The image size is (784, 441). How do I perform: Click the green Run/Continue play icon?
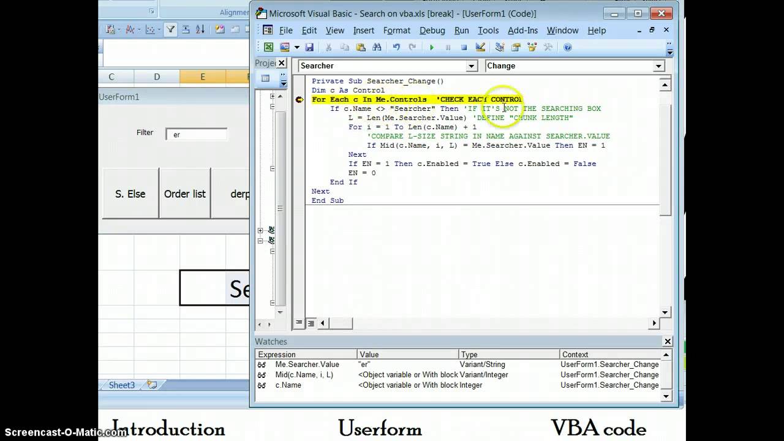tap(432, 47)
